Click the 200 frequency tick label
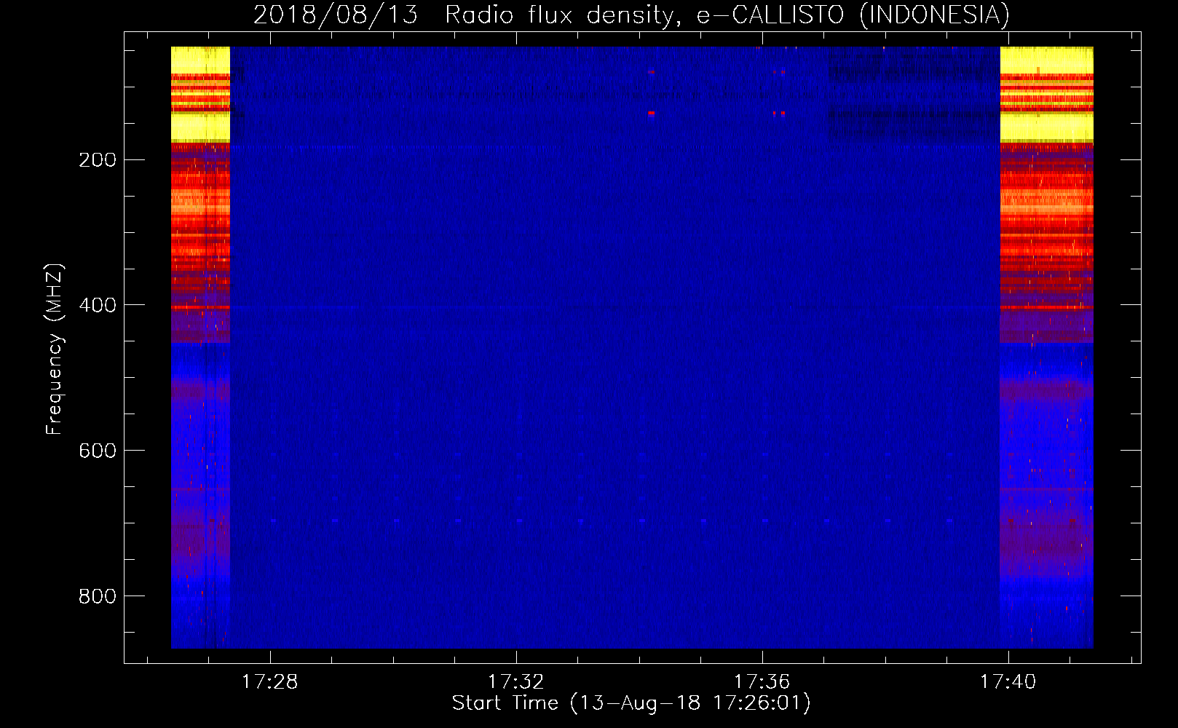 point(98,160)
